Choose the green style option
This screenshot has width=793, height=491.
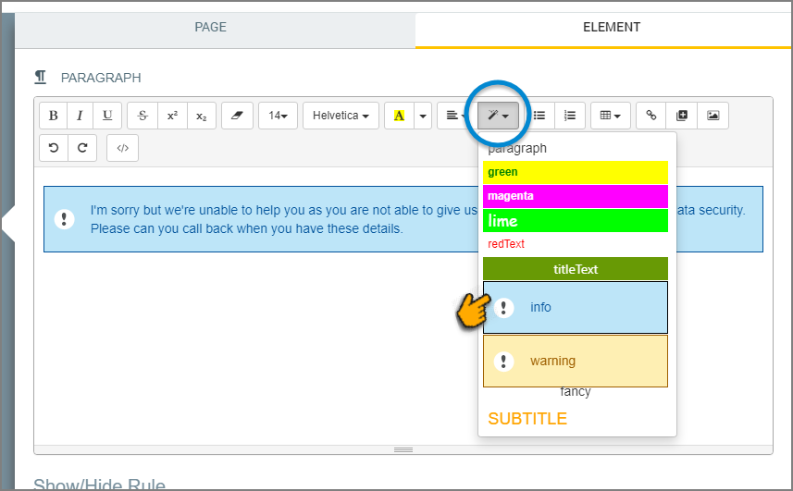(x=576, y=172)
